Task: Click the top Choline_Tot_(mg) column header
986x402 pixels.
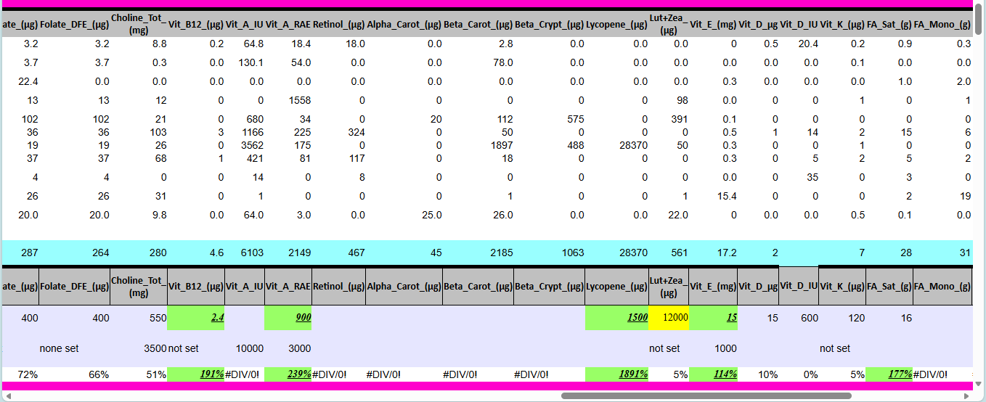Action: tap(138, 24)
